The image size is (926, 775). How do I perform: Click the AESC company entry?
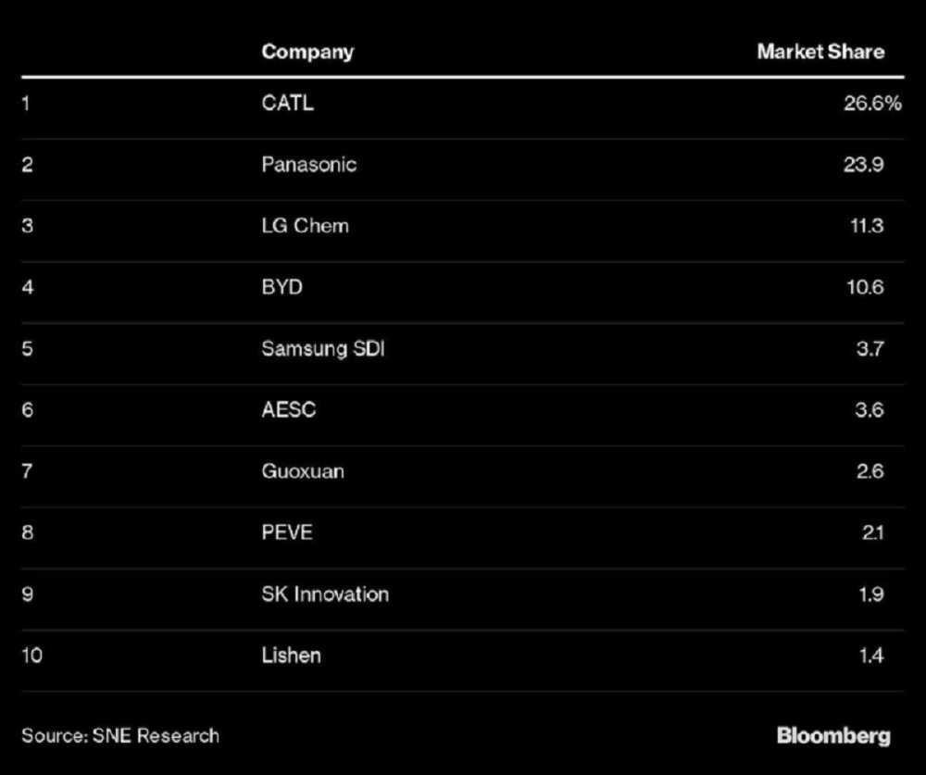point(289,409)
